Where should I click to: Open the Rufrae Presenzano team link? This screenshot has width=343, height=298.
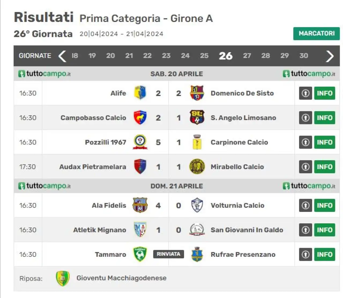click(243, 254)
